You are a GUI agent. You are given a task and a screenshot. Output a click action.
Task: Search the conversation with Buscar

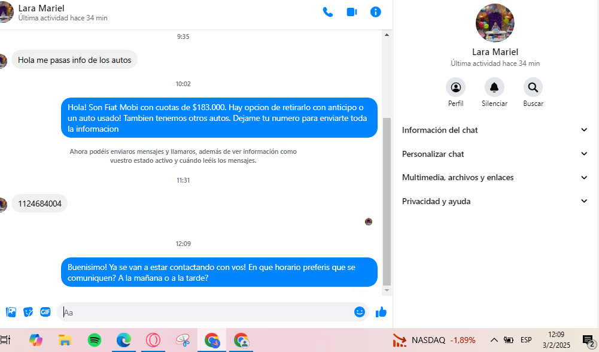pyautogui.click(x=533, y=88)
